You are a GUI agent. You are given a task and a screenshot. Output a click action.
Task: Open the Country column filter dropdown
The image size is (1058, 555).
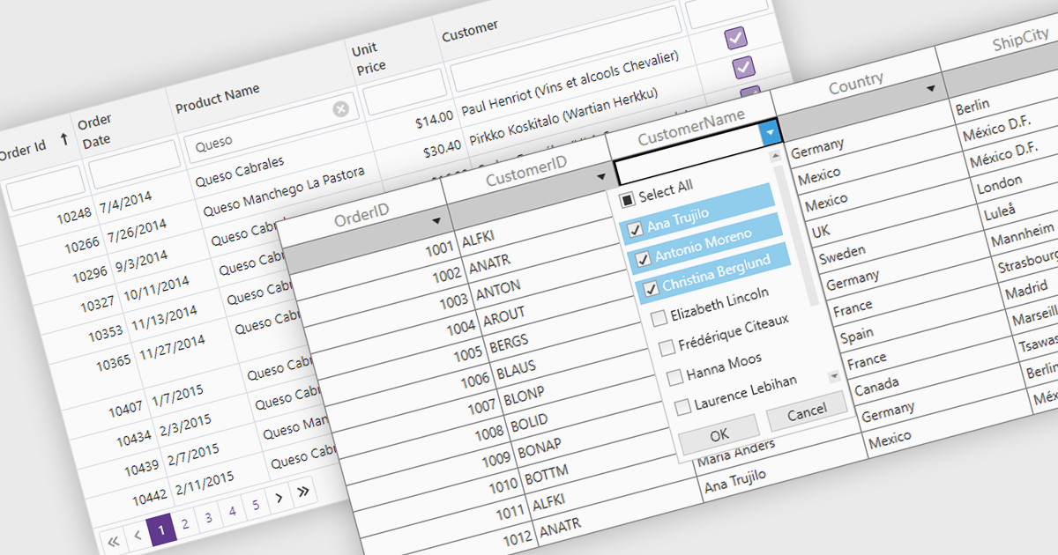[930, 89]
